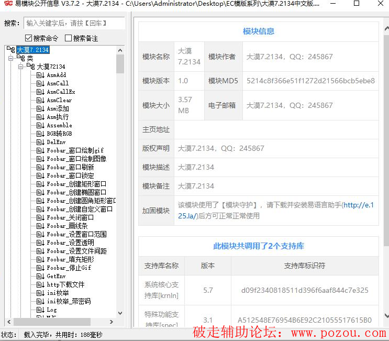Click the tree vertical scrollbar thumb

click(120, 64)
